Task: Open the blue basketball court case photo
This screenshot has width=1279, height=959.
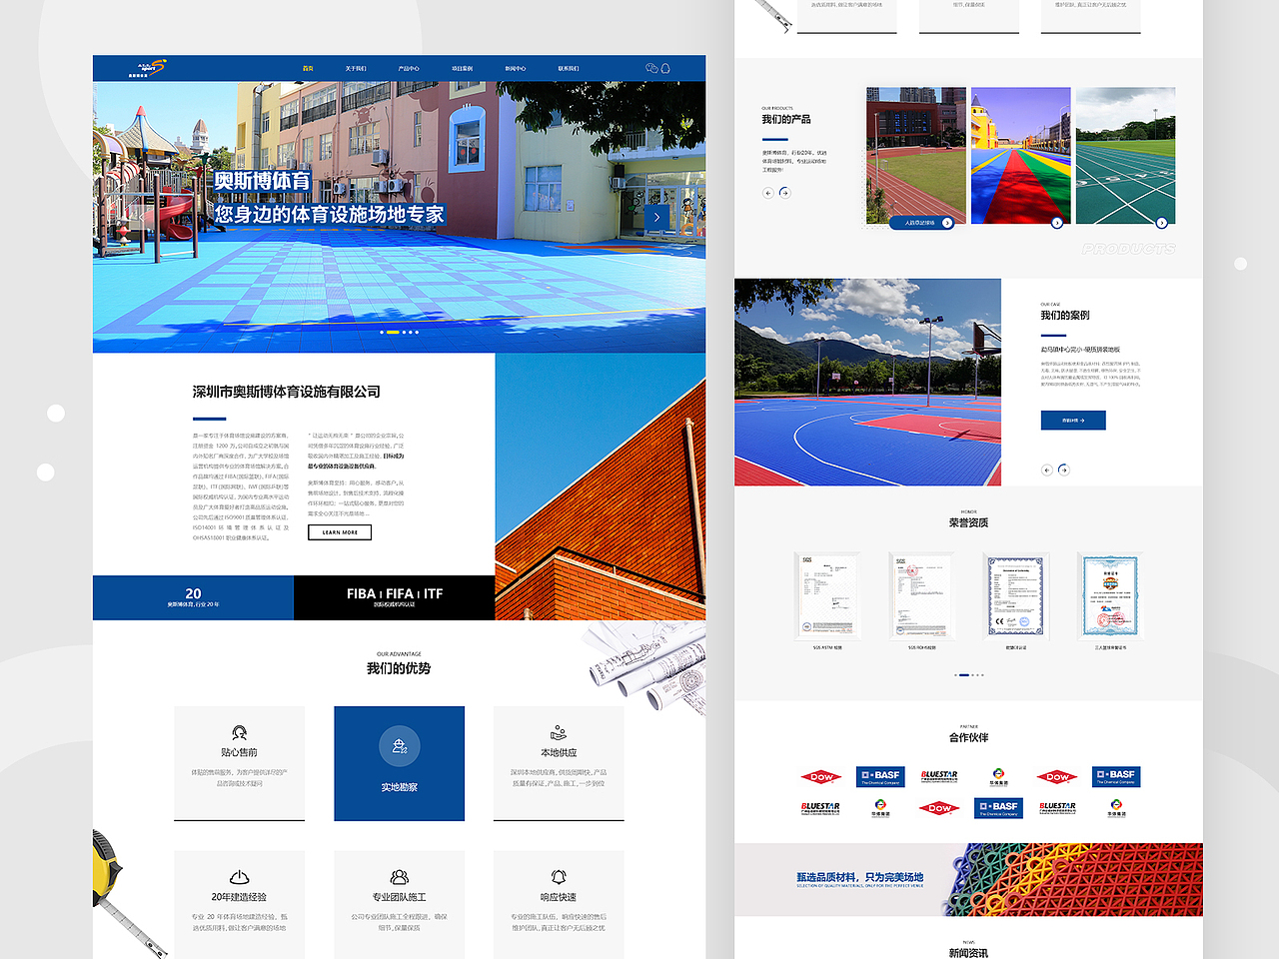Action: pyautogui.click(x=867, y=382)
